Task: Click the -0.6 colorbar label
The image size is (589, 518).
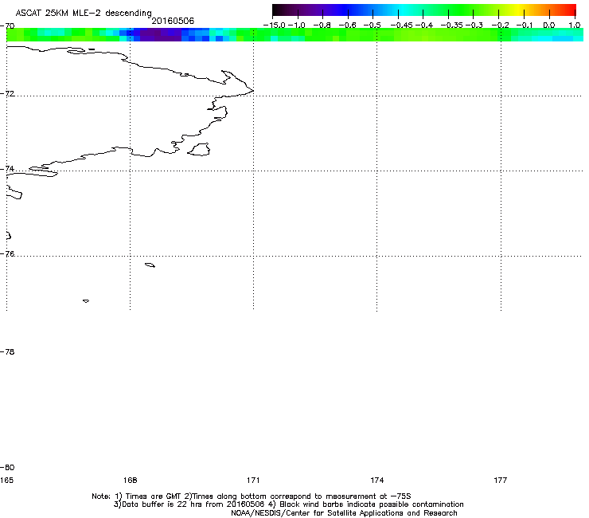Action: click(348, 25)
